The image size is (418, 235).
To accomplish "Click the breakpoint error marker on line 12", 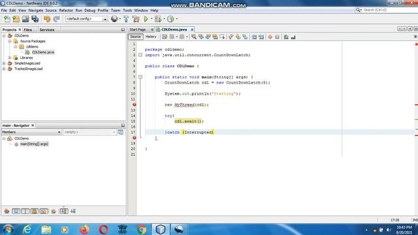I will pyautogui.click(x=135, y=104).
